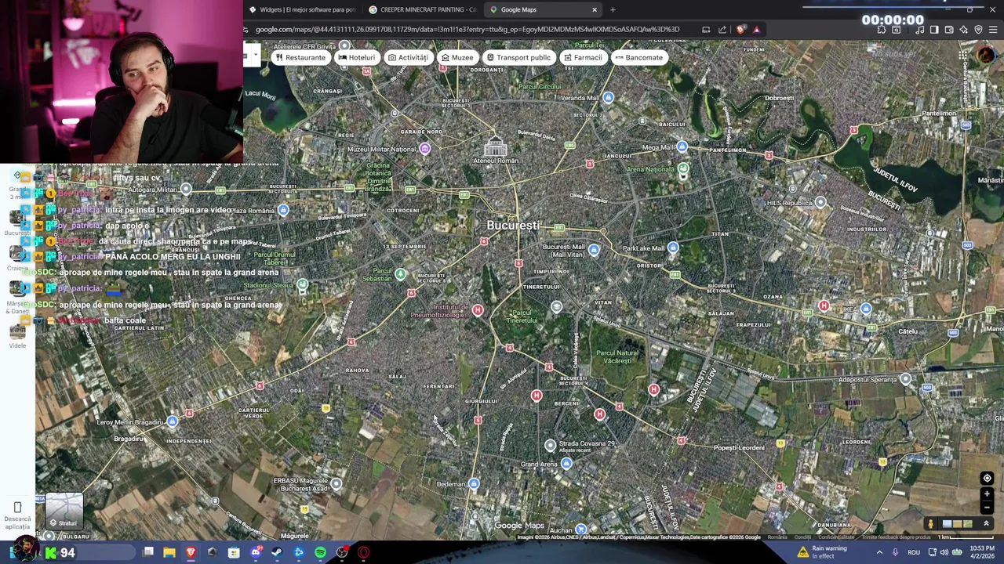
Task: Switch to Widgets software tab
Action: tap(302, 9)
